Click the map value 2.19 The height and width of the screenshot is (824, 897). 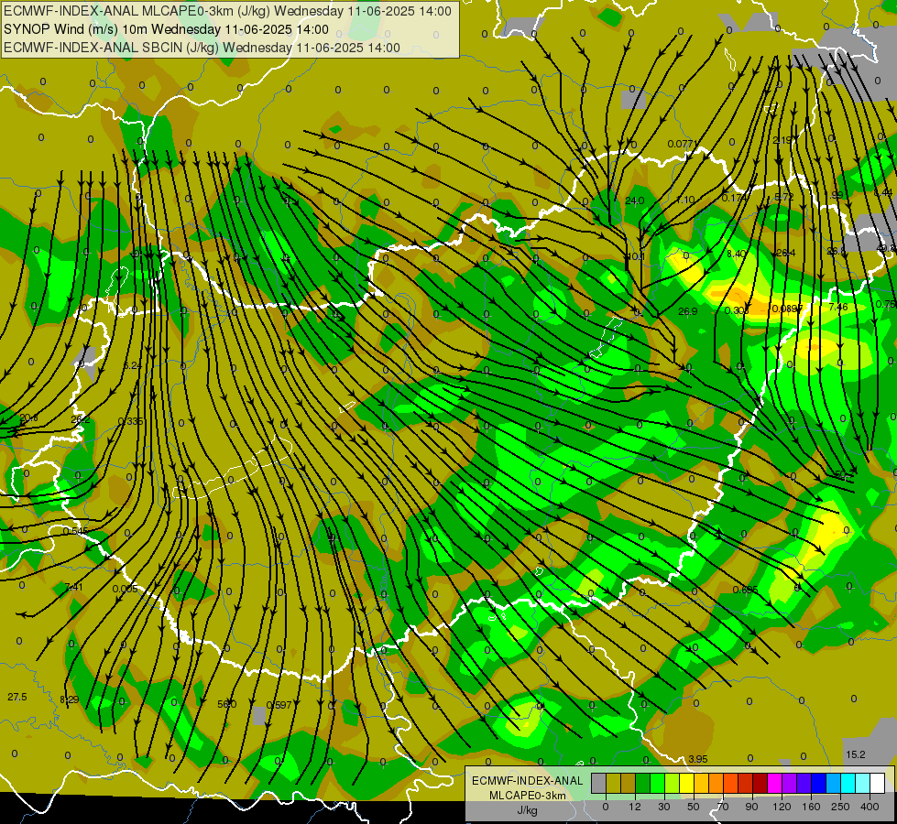coord(782,140)
